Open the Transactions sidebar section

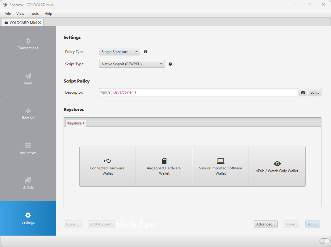[28, 44]
